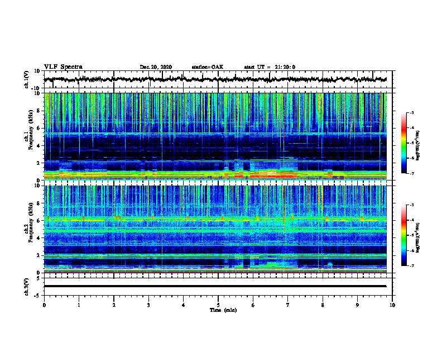Image resolution: width=442 pixels, height=342 pixels.
Task: Click the "Time (min)" axis title
Action: [x=223, y=310]
